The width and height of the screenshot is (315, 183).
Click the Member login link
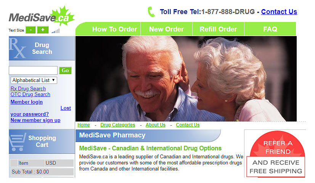point(27,102)
